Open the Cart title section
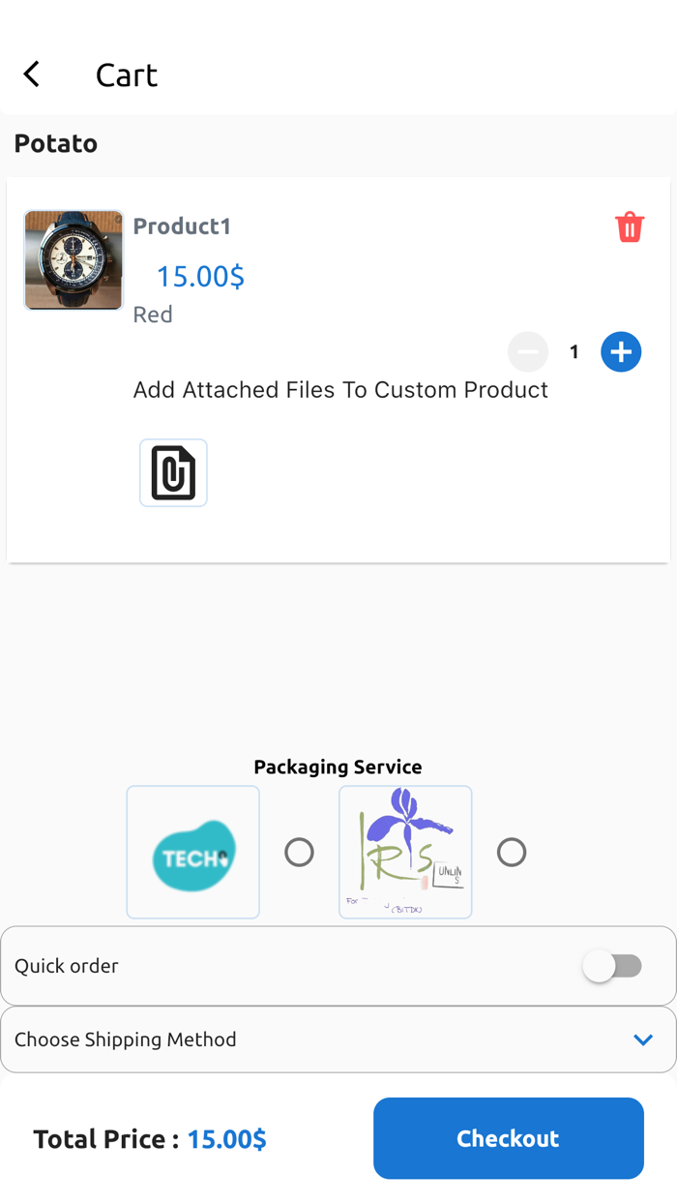Screen dimensions: 677x1204 (126, 75)
